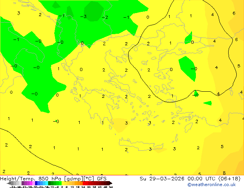Image resolution: width=244 pixels, height=188 pixels.
Task: Pick the bright red swatch in the legend
Action: click(x=84, y=183)
